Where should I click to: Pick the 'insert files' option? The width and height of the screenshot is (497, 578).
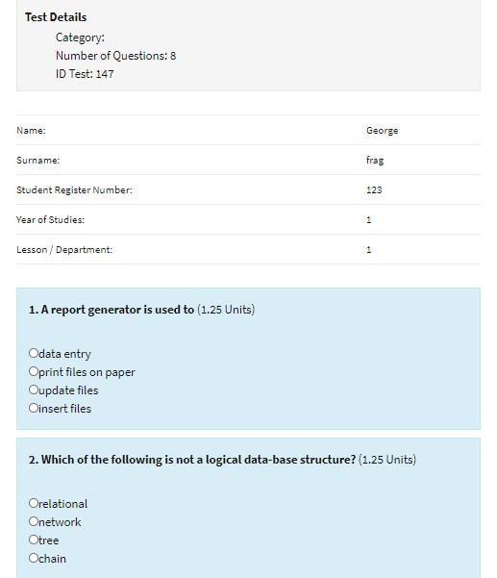[34, 408]
